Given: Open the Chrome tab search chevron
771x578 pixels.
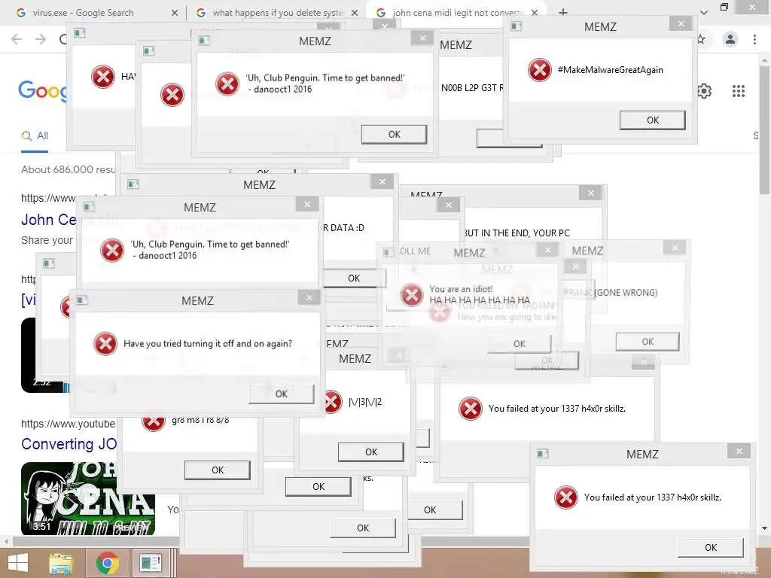Looking at the screenshot, I should (704, 12).
